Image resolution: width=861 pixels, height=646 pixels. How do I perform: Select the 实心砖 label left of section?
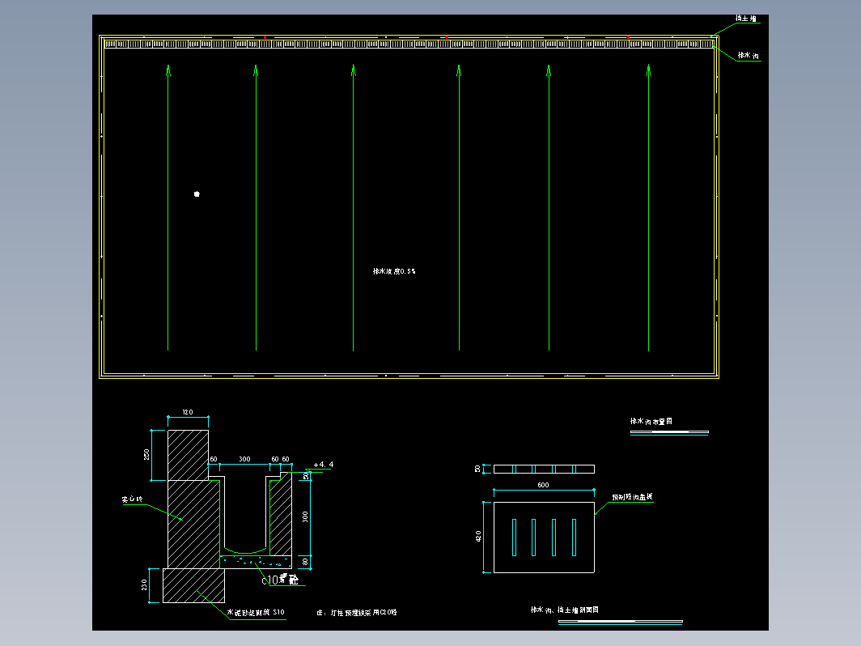(x=132, y=499)
